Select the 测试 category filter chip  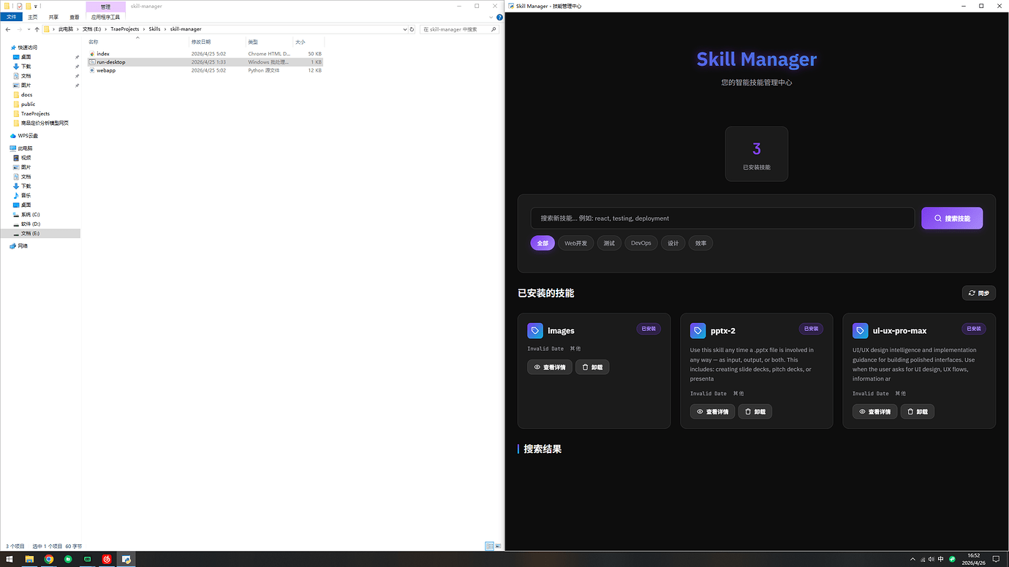[x=609, y=243]
